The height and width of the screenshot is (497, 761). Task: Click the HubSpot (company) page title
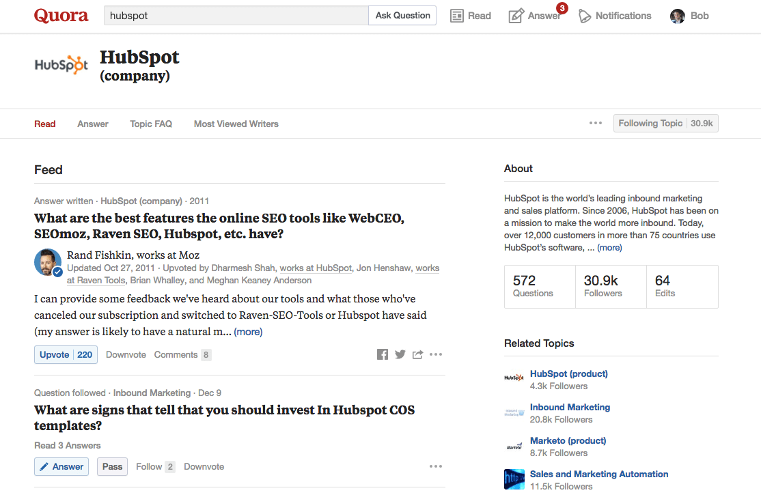139,65
